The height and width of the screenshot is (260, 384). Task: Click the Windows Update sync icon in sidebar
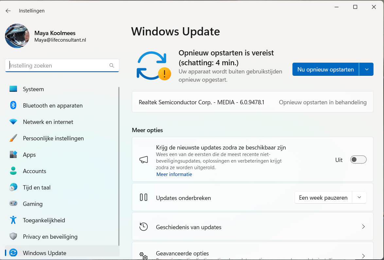pos(13,253)
